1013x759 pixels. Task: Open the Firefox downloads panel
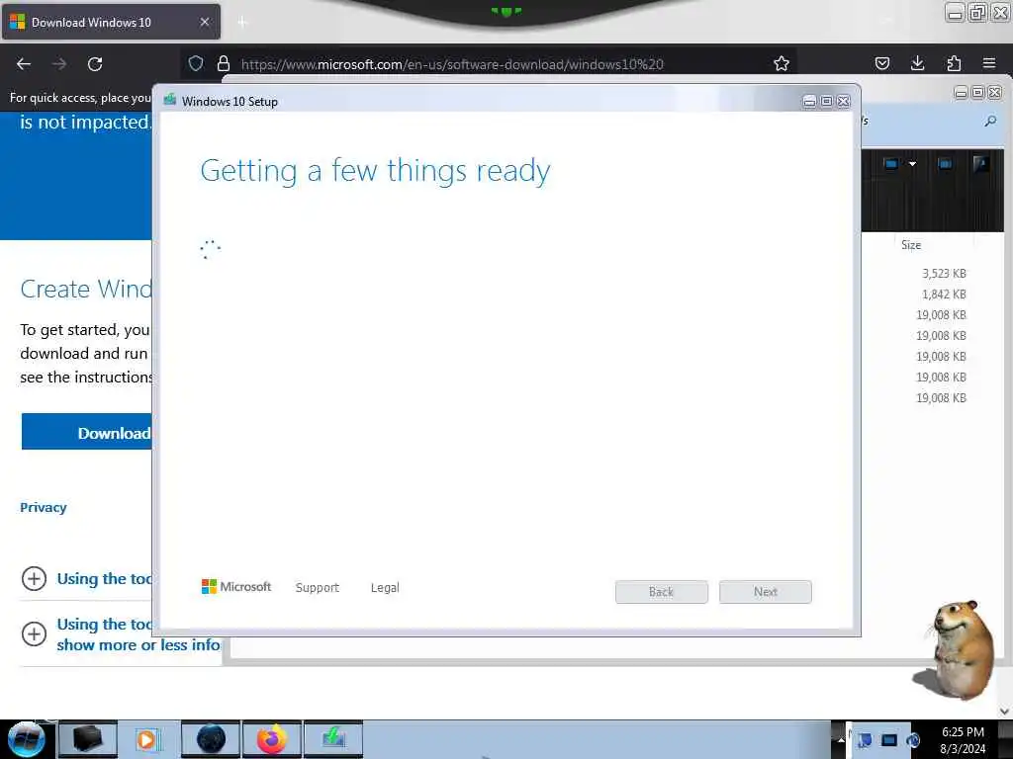pos(917,63)
